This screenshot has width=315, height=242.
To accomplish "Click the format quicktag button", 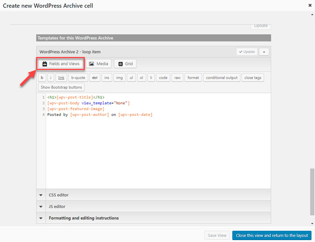I will [x=193, y=78].
